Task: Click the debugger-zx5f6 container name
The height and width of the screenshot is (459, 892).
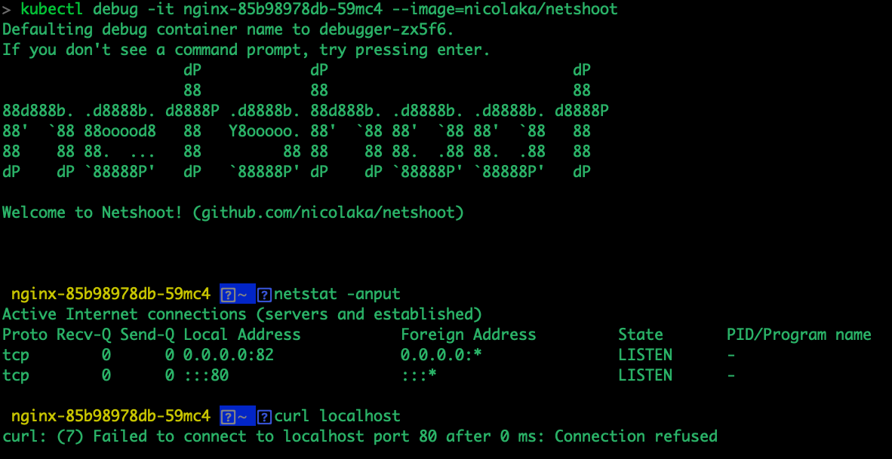Action: point(387,29)
